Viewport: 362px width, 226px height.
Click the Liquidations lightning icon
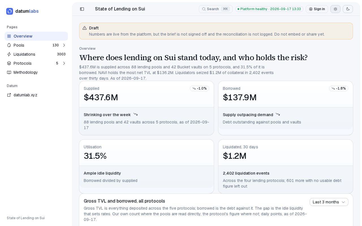[9, 54]
